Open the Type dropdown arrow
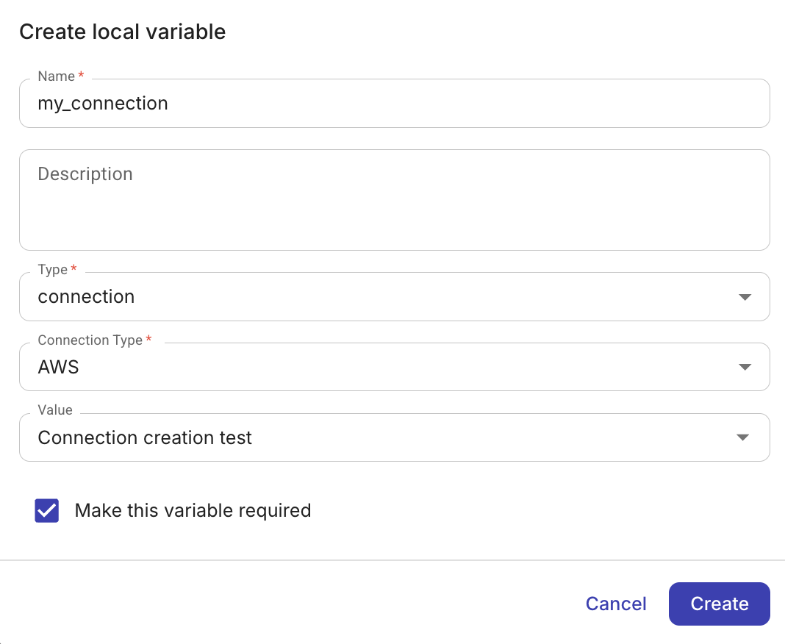Viewport: 785px width, 644px height. [745, 296]
